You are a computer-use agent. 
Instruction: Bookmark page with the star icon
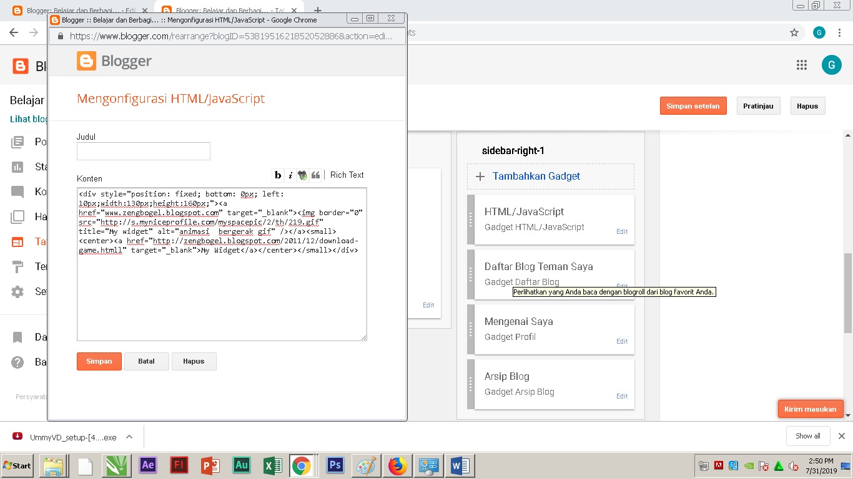click(x=794, y=32)
